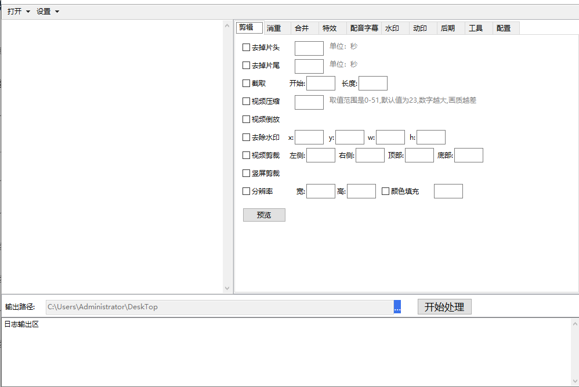Tick the 分辨率 checkbox

247,191
